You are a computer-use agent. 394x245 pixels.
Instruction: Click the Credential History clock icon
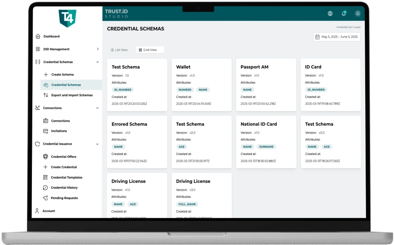pos(46,188)
